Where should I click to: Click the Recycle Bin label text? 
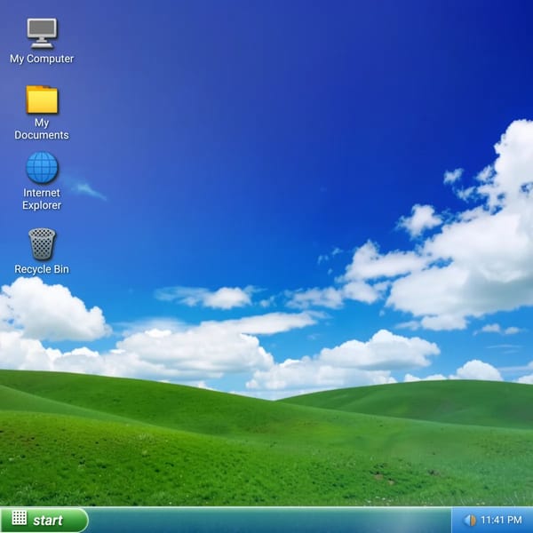pyautogui.click(x=42, y=269)
